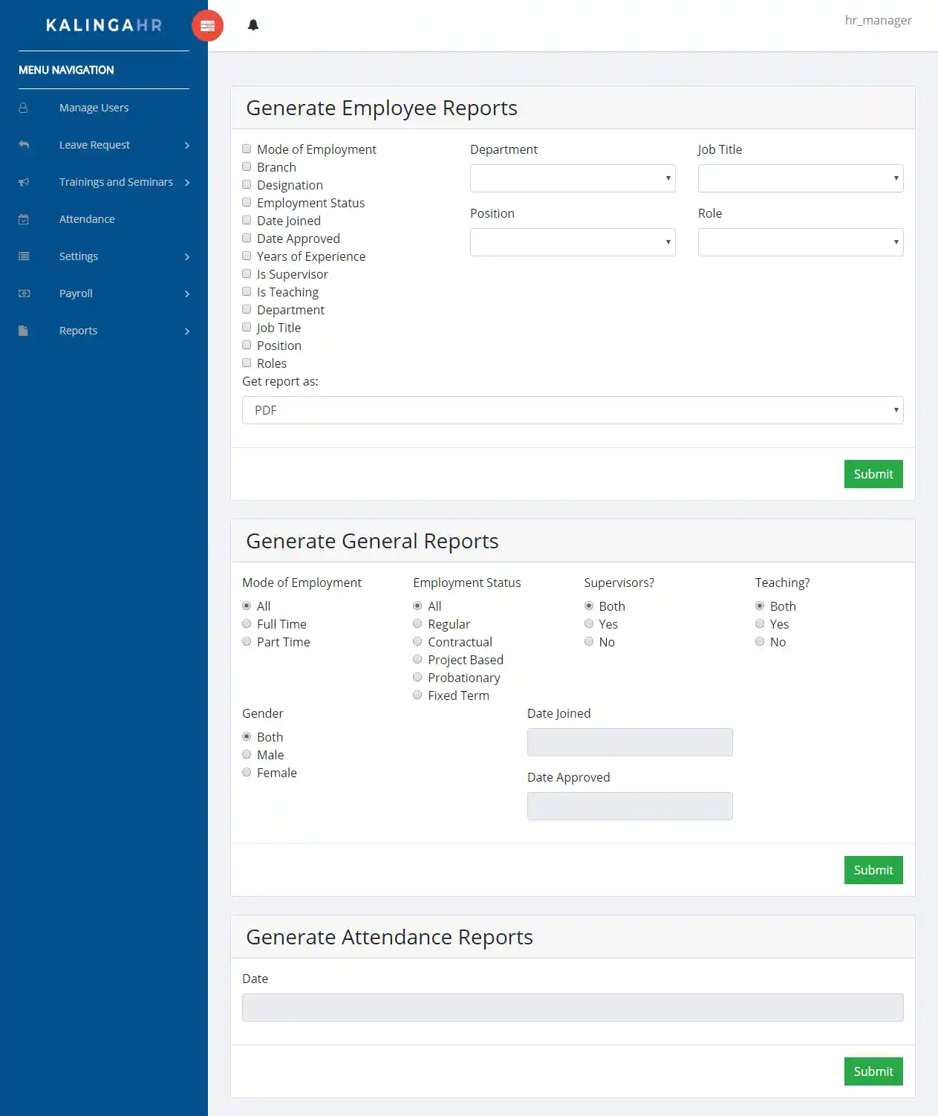Click the Manage Users person icon
The height and width of the screenshot is (1116, 938).
click(24, 108)
